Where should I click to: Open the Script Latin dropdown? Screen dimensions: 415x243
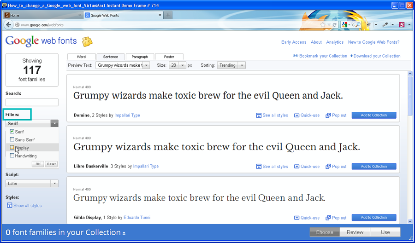(54, 183)
